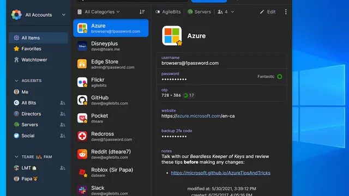The image size is (349, 196).
Task: Click the Redcross app icon
Action: point(82,136)
